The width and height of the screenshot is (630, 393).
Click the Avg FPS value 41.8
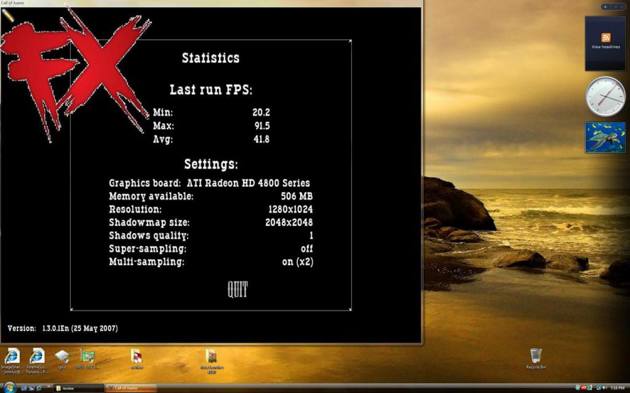[x=261, y=139]
